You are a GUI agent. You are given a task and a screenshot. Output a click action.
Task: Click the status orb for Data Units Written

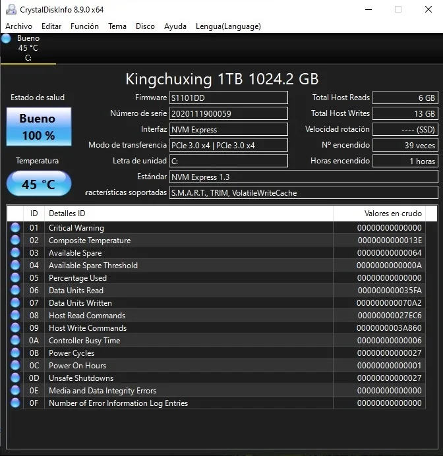tap(15, 302)
